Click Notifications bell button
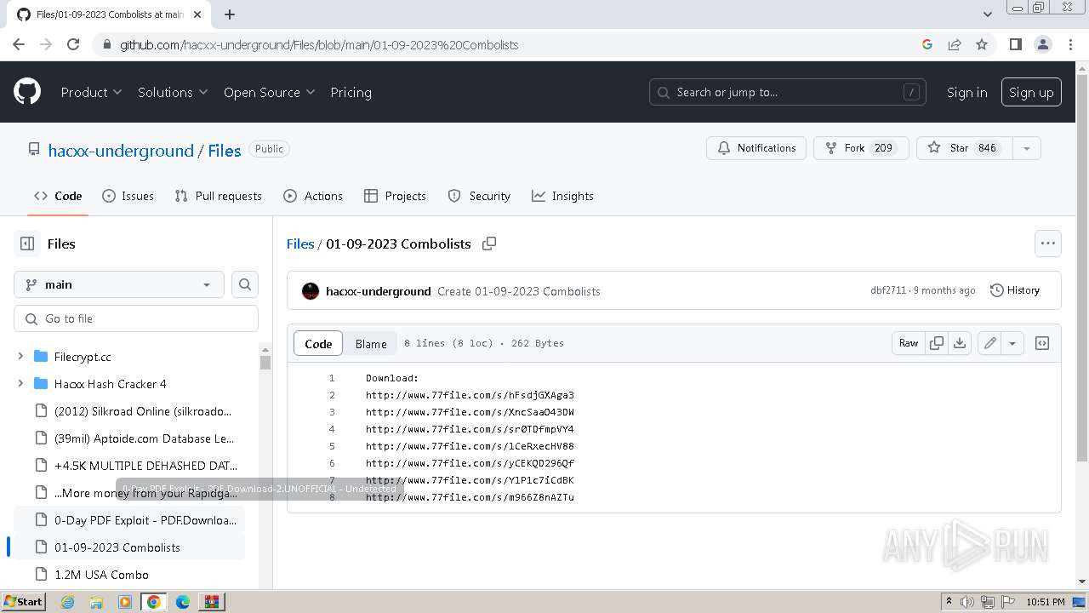 coord(756,148)
